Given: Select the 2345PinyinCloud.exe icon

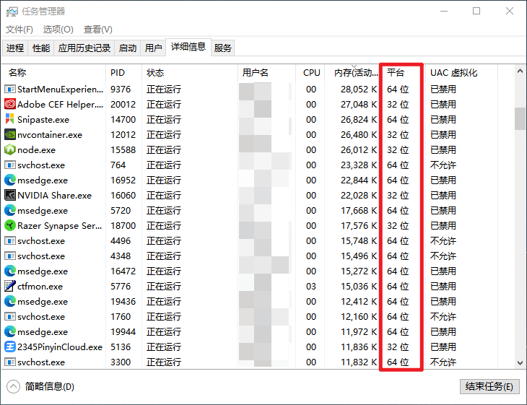Looking at the screenshot, I should tap(10, 347).
